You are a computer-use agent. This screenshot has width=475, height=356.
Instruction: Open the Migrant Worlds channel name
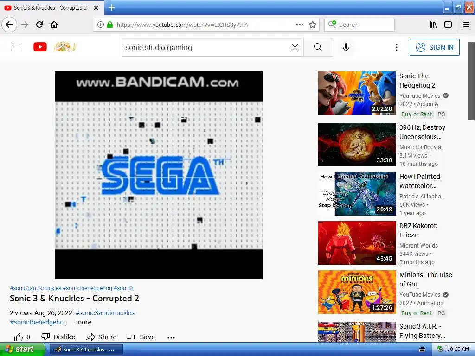click(x=418, y=245)
